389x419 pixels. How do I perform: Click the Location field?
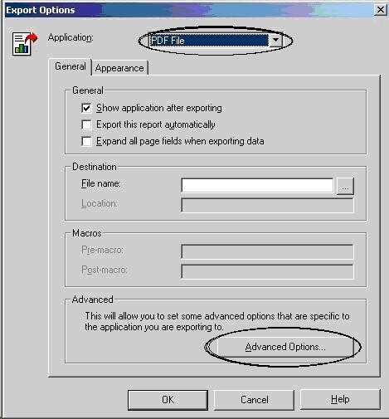pyautogui.click(x=267, y=205)
